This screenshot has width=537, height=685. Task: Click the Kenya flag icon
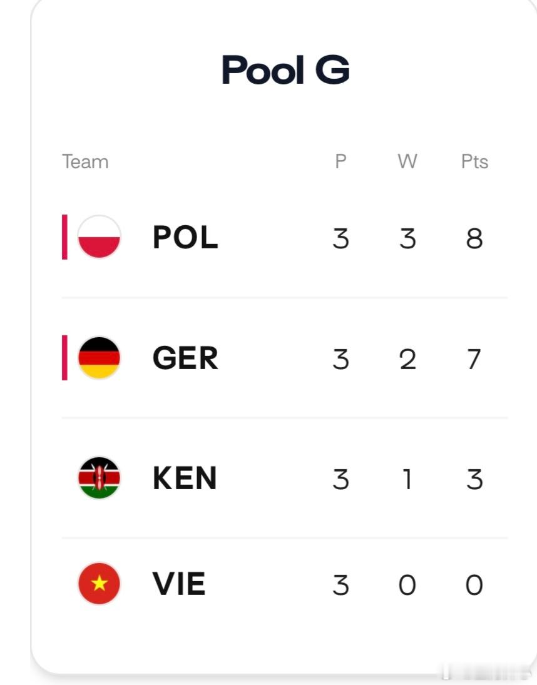[x=99, y=478]
